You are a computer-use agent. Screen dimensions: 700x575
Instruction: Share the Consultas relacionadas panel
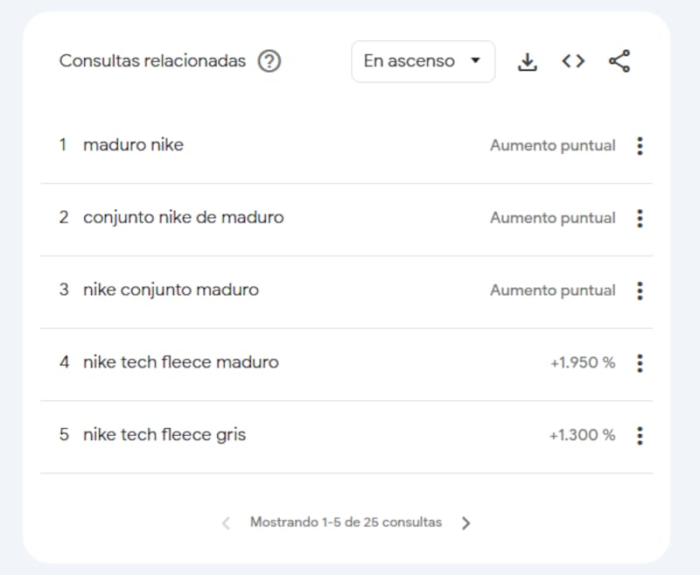point(619,61)
